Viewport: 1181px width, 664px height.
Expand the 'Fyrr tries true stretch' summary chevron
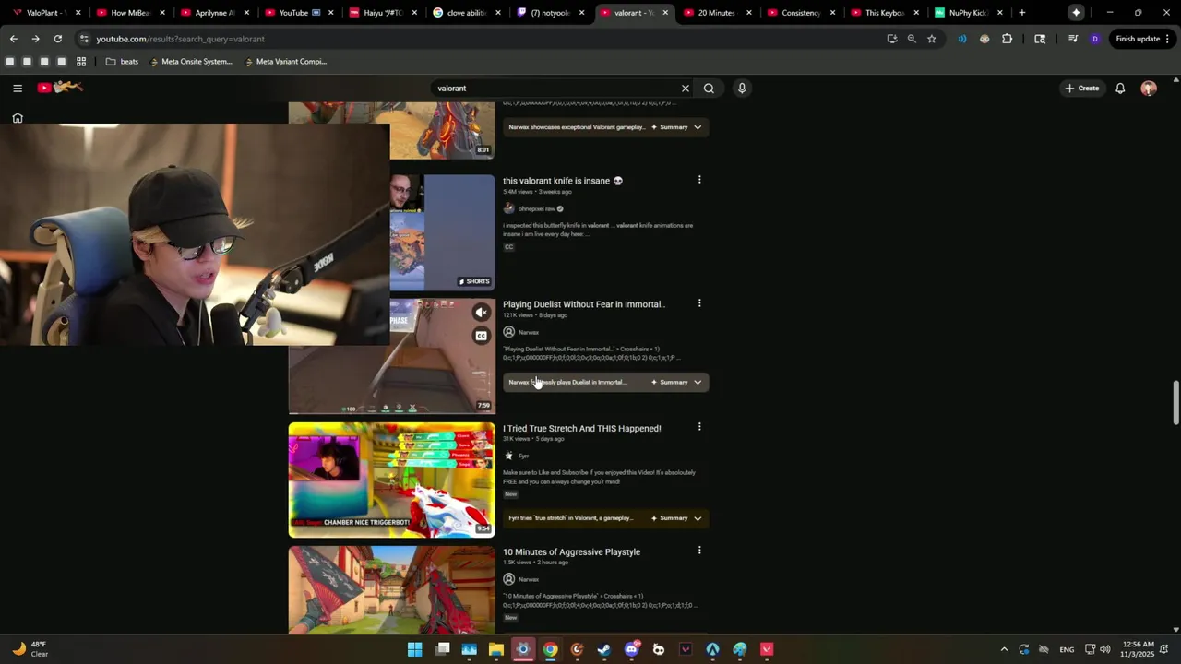698,518
